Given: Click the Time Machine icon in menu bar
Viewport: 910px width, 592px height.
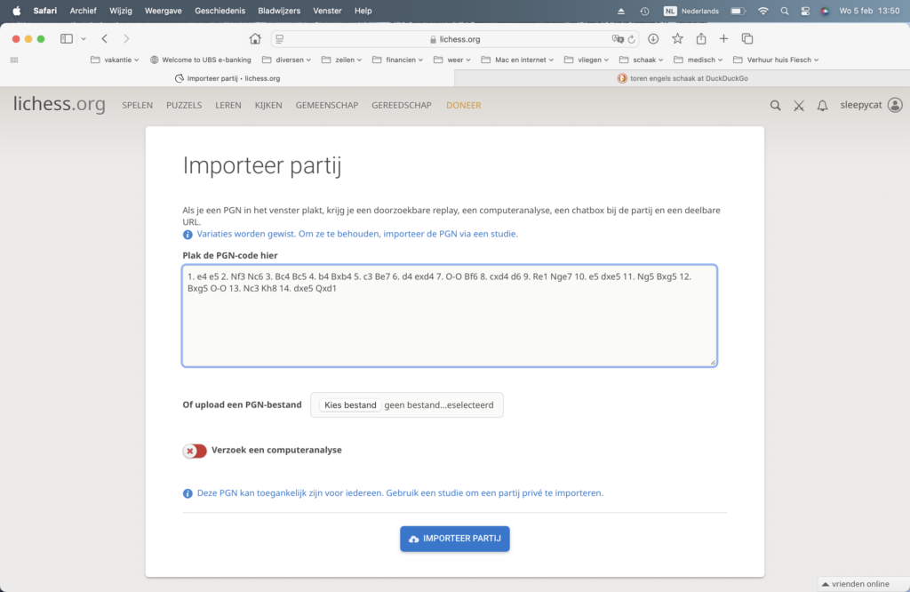Looking at the screenshot, I should [x=644, y=11].
